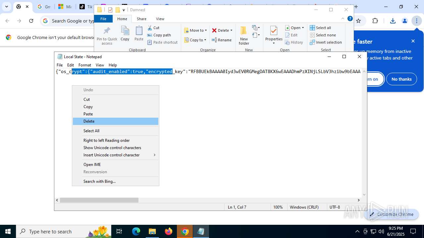Click Invert selection in Explorer ribbon

coord(326,42)
